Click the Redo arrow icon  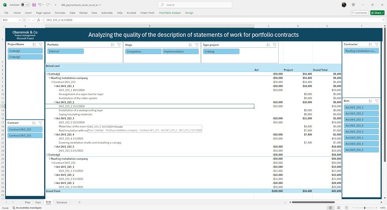click(48, 5)
